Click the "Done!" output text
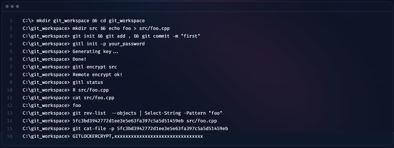Viewport: 394px width, 148px height. (79, 59)
